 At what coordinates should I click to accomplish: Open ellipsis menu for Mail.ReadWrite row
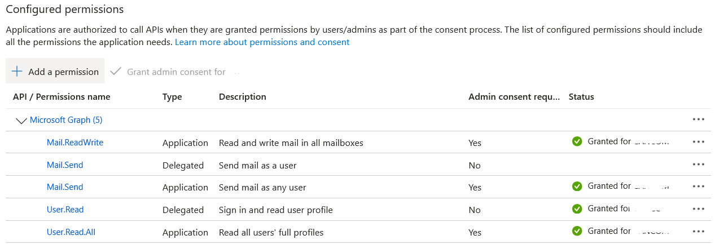[698, 142]
